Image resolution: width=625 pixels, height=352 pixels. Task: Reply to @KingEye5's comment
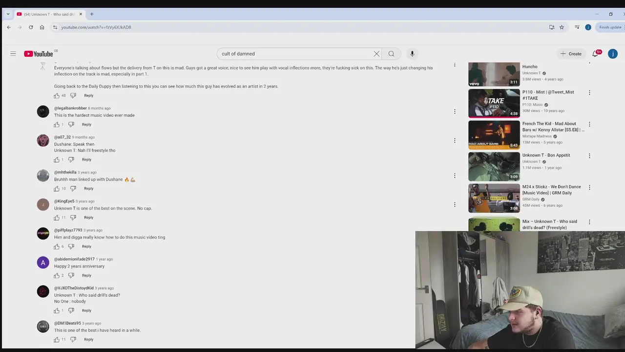point(88,218)
